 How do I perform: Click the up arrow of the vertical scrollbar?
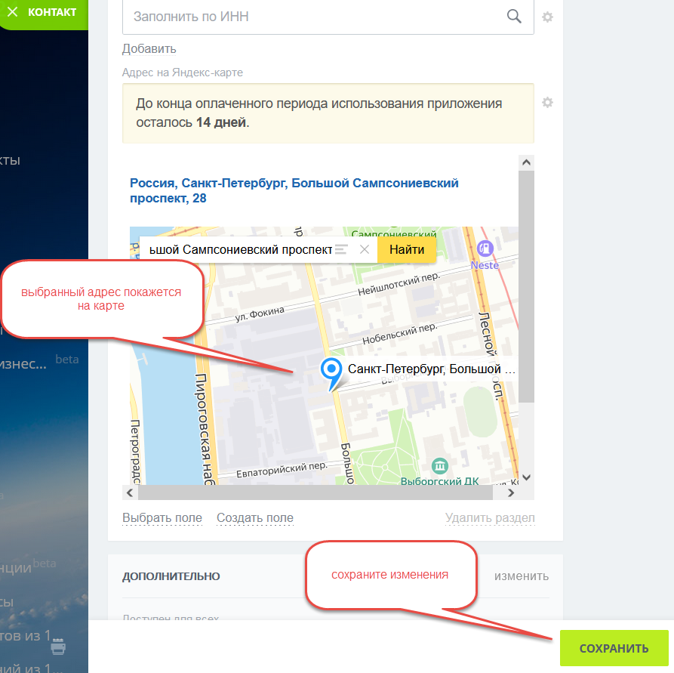click(526, 162)
